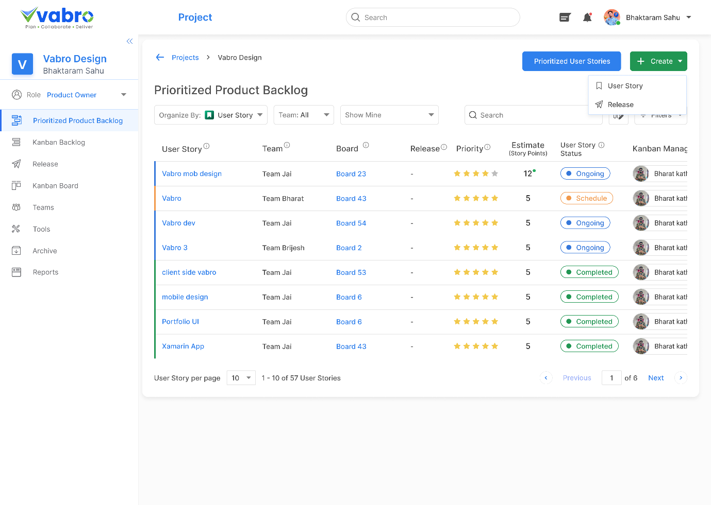Expand the Show Mine dropdown
711x505 pixels.
[x=389, y=115]
